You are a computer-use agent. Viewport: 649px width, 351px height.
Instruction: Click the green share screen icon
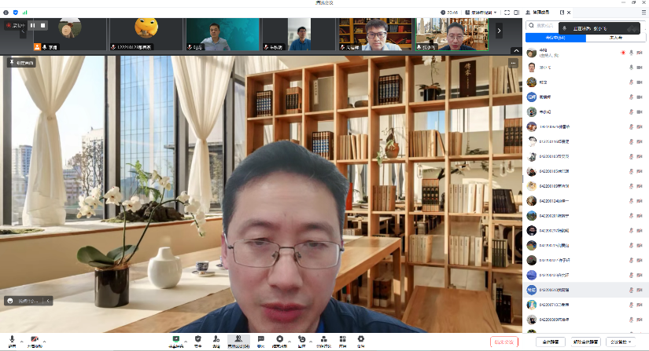tap(176, 339)
